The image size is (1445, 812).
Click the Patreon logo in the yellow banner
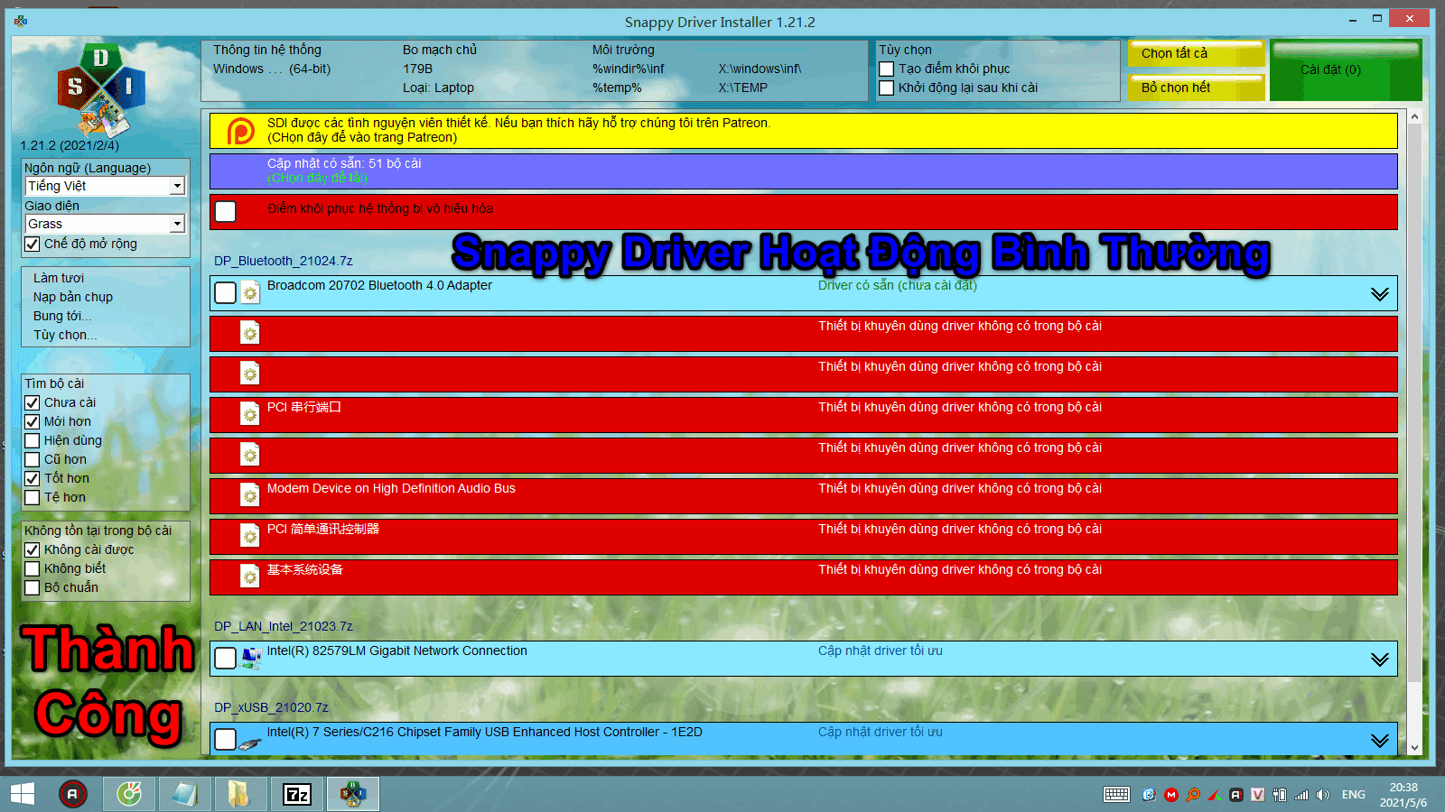coord(240,131)
